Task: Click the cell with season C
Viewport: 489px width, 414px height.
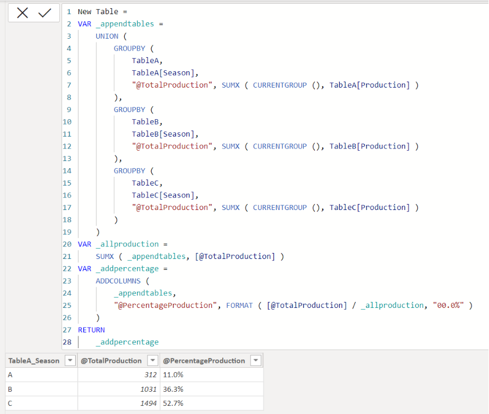Action: pos(41,403)
